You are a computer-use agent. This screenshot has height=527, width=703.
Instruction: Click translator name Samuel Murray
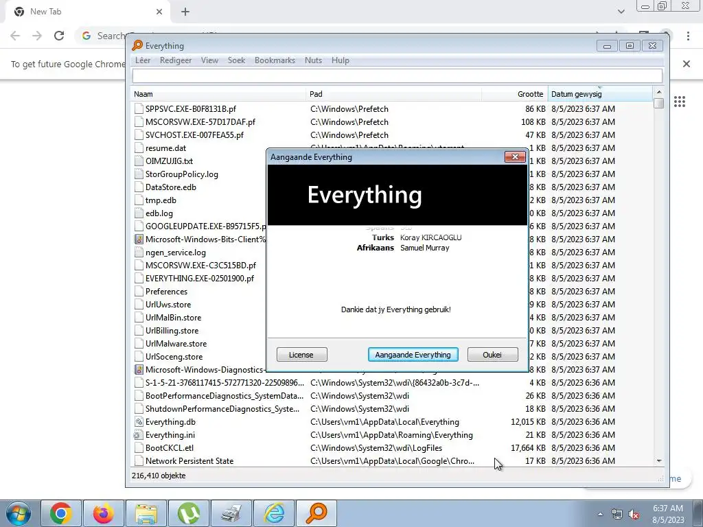(x=424, y=248)
